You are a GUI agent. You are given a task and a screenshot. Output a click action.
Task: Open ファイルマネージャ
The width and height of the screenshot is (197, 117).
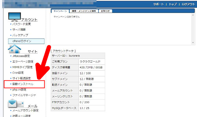[x=24, y=95]
